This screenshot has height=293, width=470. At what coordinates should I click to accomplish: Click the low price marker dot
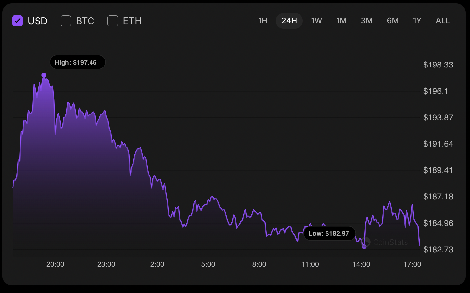coord(364,246)
